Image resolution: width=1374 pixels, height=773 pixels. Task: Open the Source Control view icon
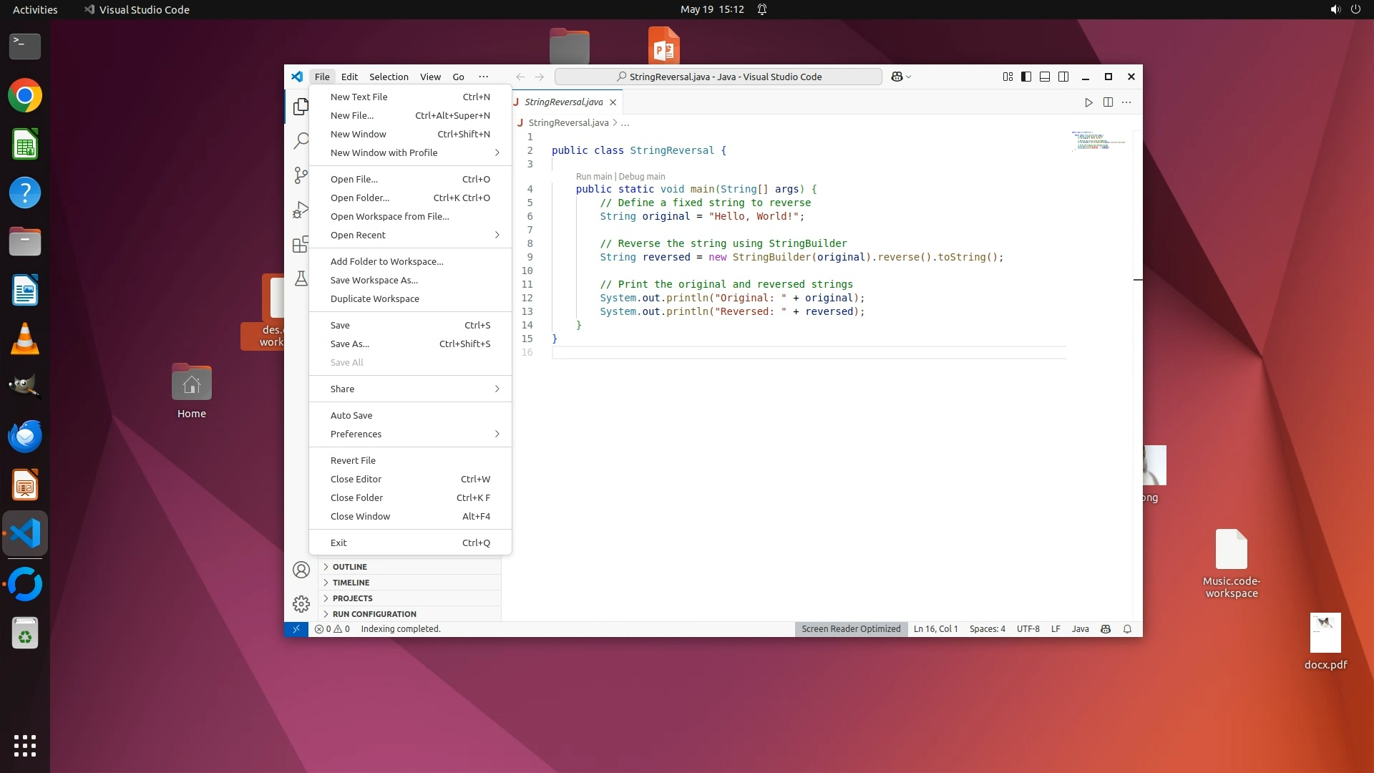click(301, 175)
